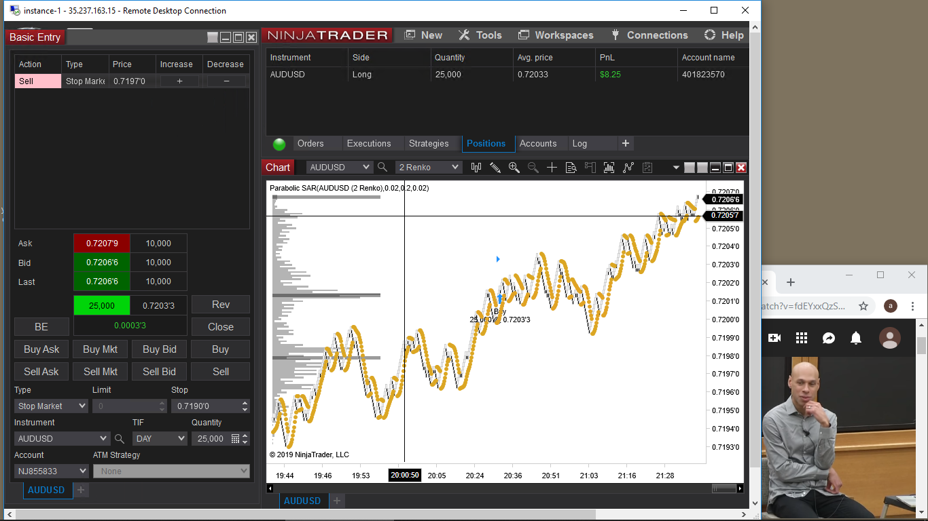Switch to the Log tab
The width and height of the screenshot is (928, 521).
[579, 144]
